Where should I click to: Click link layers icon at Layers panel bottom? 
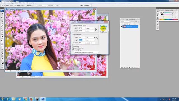[x=122, y=68]
